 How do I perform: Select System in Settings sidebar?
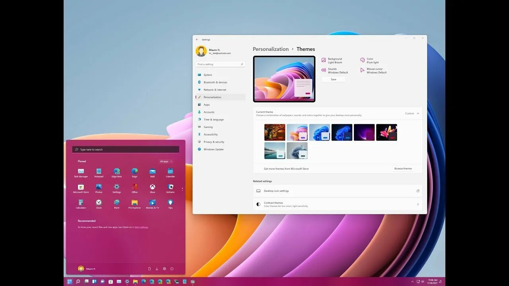[220, 75]
